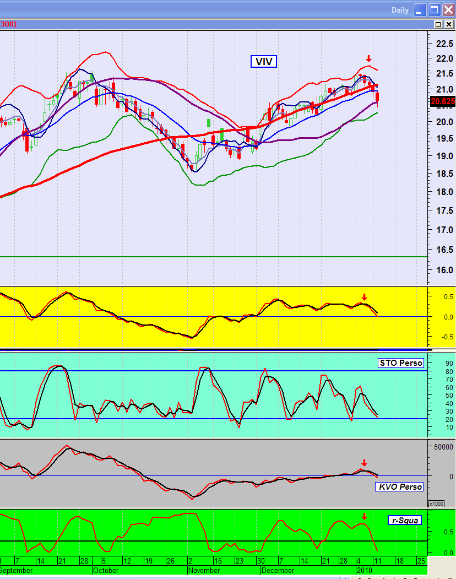This screenshot has width=456, height=579.
Task: Click the 18.5 price axis value
Action: (x=444, y=174)
